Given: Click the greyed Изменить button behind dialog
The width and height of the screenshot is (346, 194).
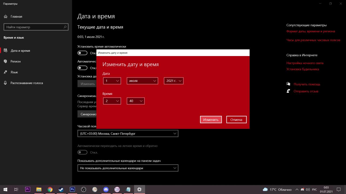Looking at the screenshot, I should [87, 84].
